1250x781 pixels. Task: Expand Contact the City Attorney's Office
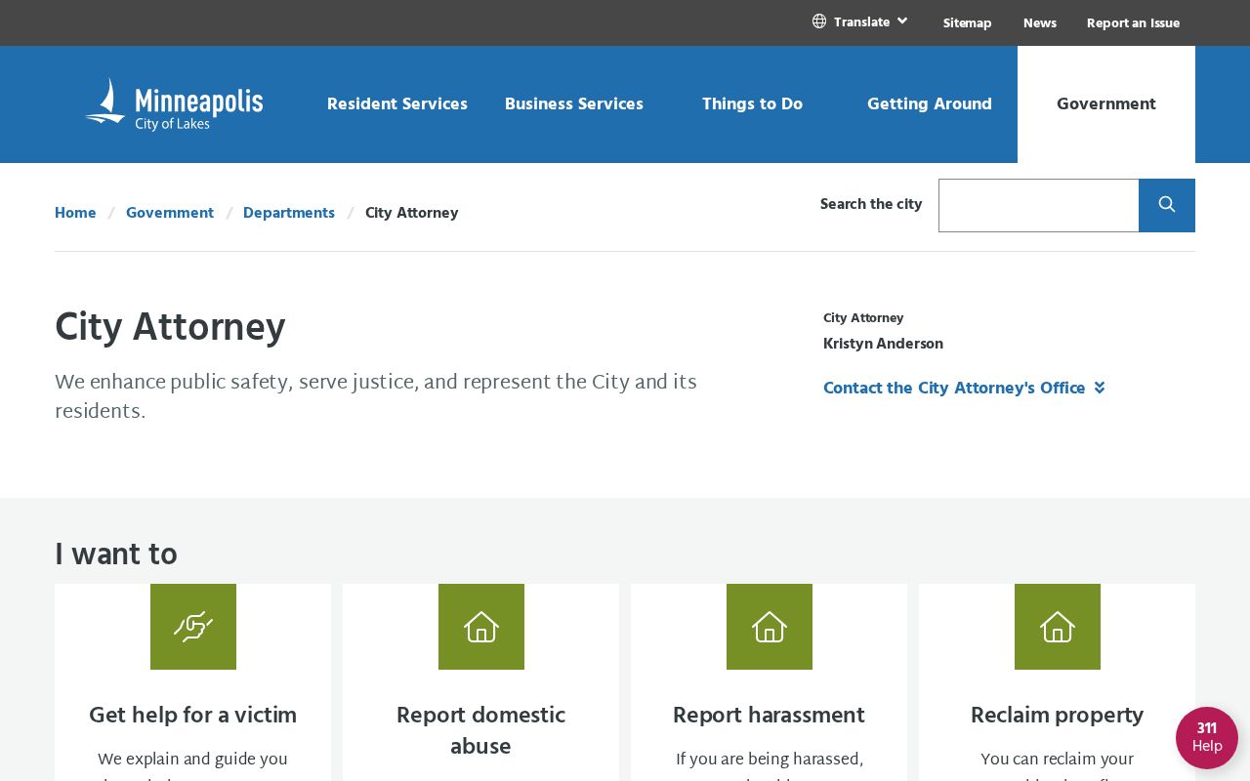(964, 388)
